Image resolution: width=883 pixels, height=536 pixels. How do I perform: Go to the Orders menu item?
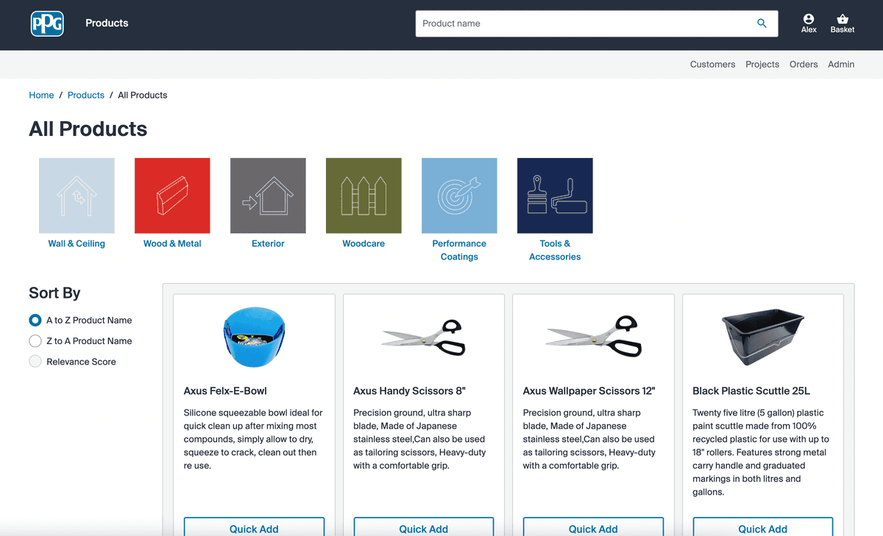pos(804,65)
